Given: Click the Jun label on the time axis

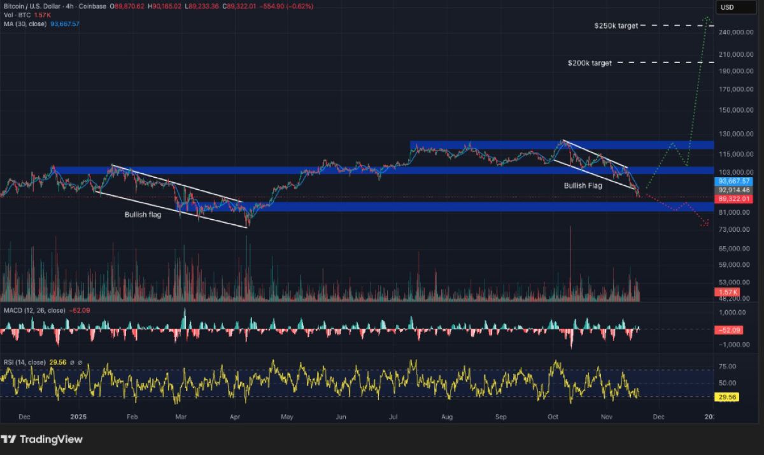Looking at the screenshot, I should tap(341, 417).
